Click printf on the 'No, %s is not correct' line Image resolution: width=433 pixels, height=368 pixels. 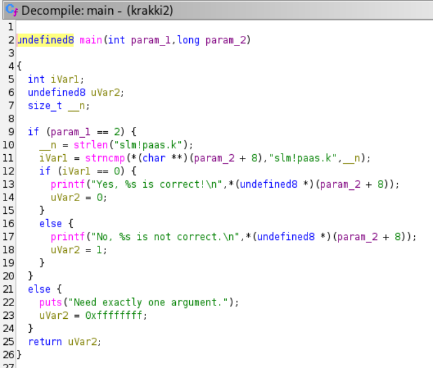click(66, 237)
